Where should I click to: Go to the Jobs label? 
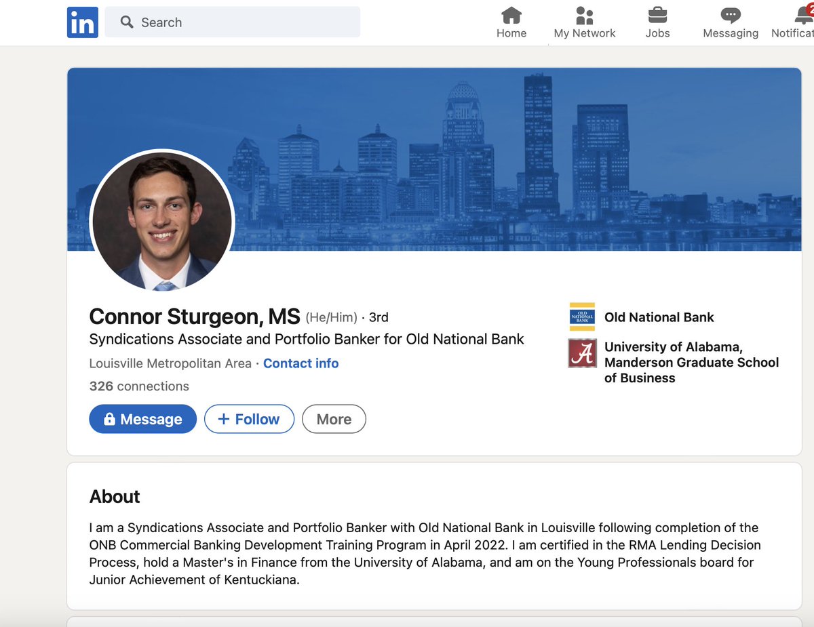tap(657, 33)
